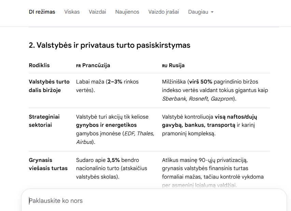Open the DI režimas tab
Screen dimensions: 291x211
42,12
